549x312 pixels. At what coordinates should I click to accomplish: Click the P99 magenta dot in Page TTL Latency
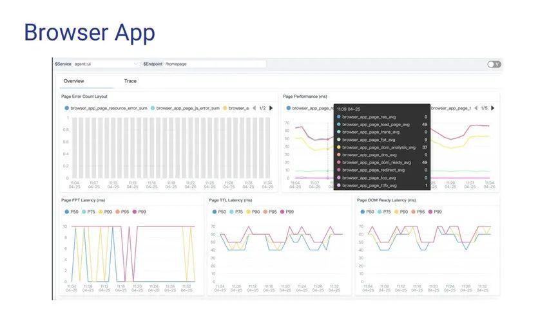(x=282, y=211)
